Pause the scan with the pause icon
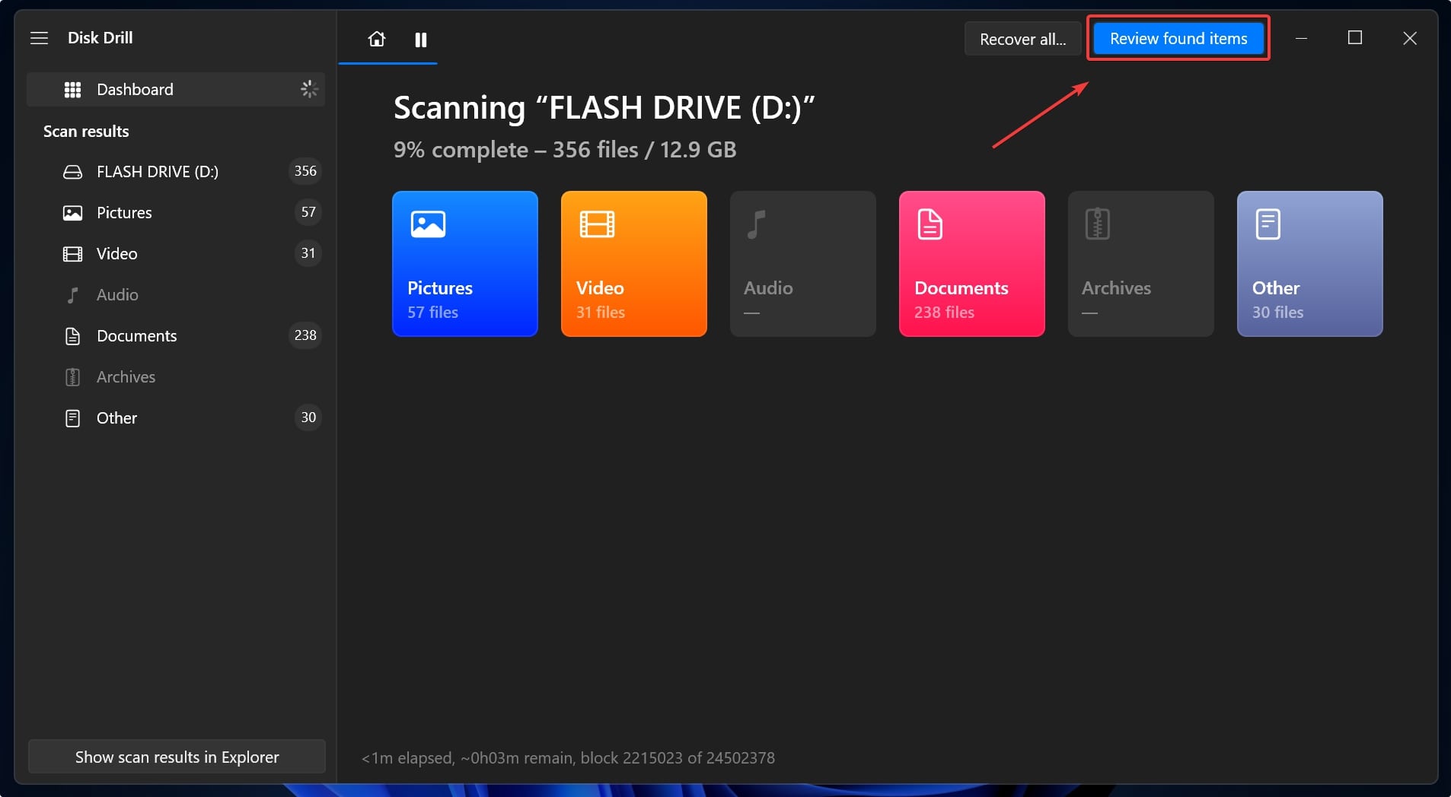Viewport: 1451px width, 797px height. click(420, 40)
